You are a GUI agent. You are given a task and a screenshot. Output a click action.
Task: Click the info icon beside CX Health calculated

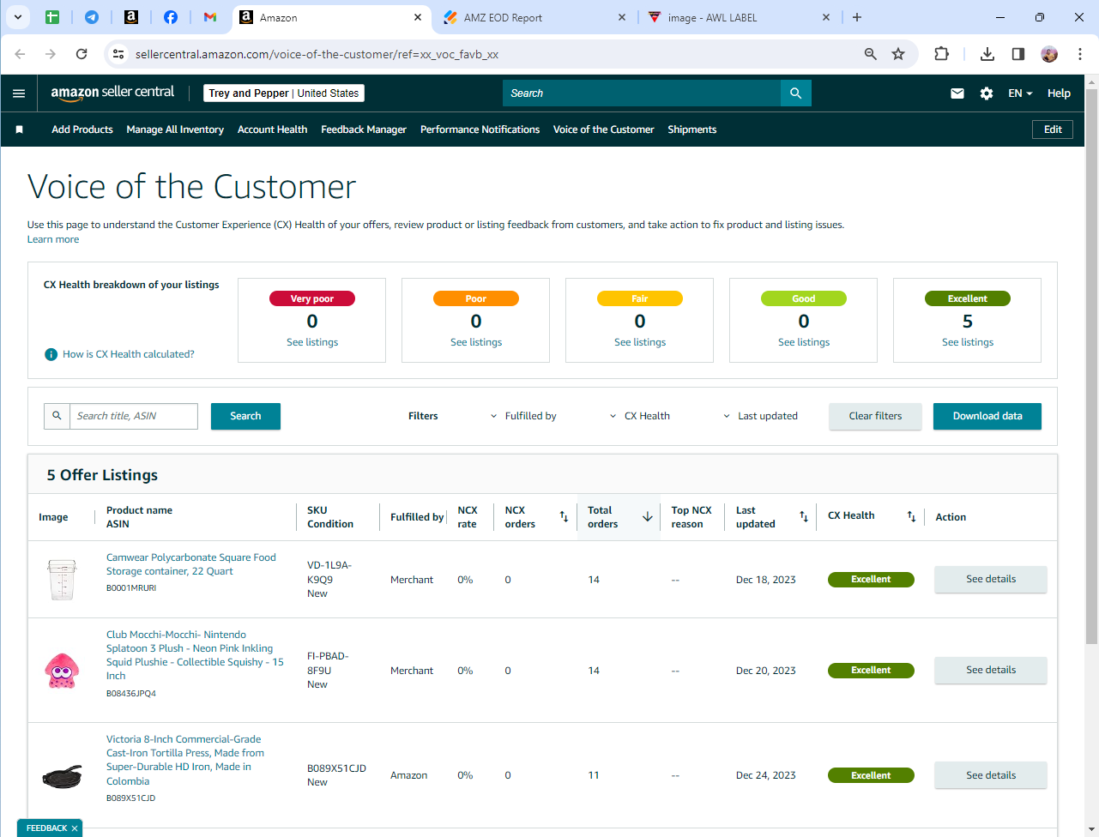(51, 354)
